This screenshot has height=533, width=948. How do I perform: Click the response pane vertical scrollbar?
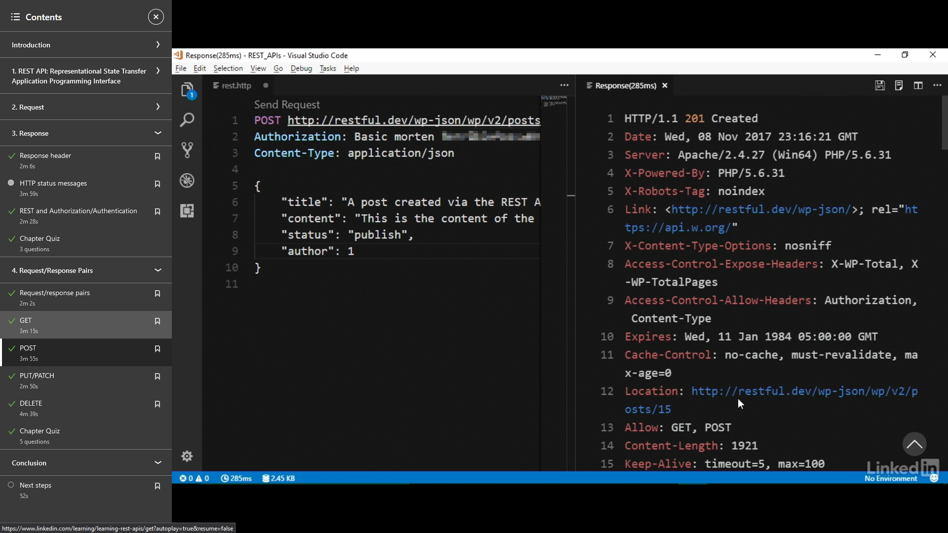coord(945,122)
